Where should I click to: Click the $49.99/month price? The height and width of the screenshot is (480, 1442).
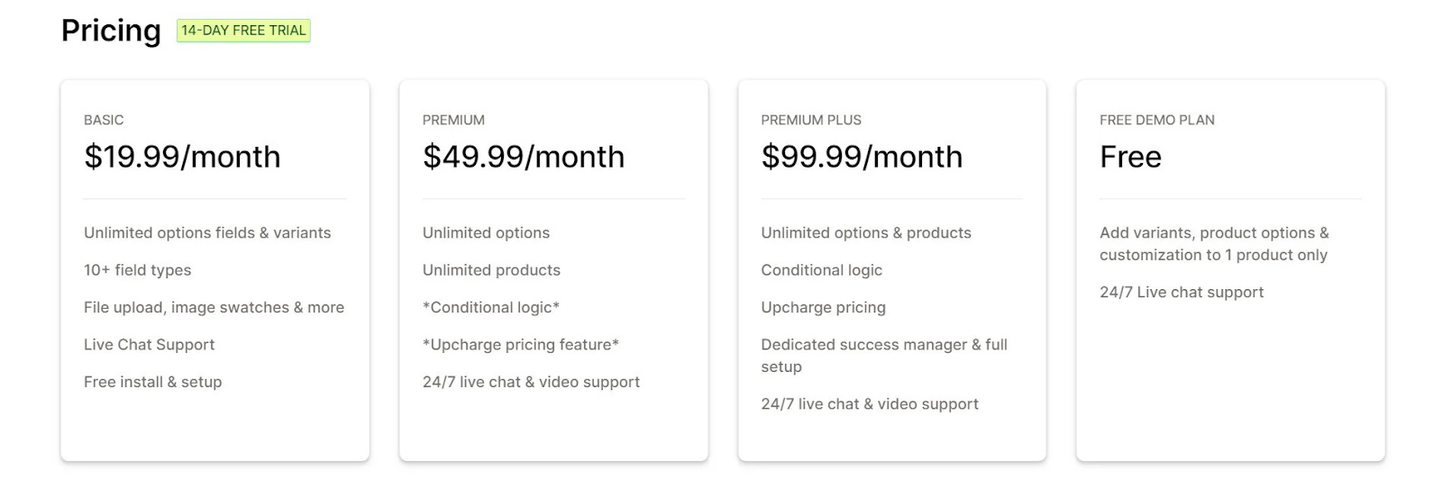[524, 157]
